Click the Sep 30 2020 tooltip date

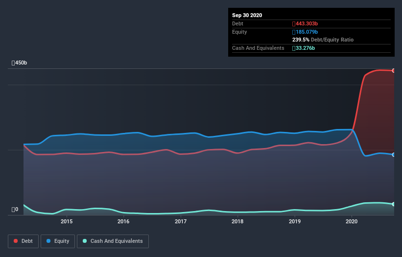247,15
